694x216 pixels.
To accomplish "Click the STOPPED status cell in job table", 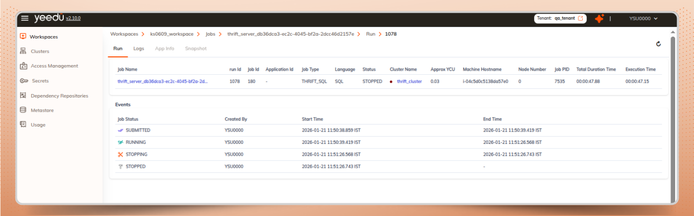I will pos(373,81).
